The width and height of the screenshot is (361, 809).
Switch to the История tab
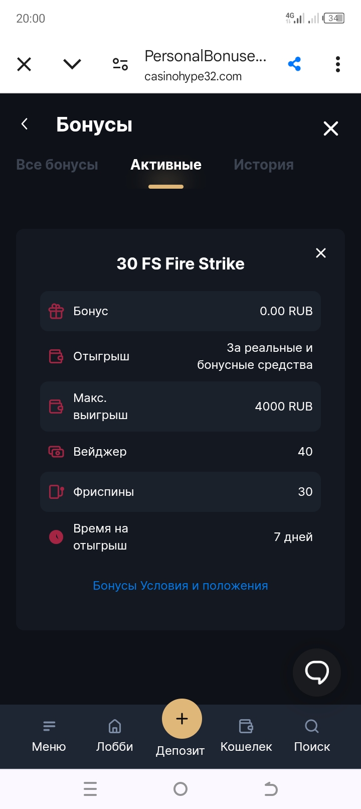click(264, 165)
